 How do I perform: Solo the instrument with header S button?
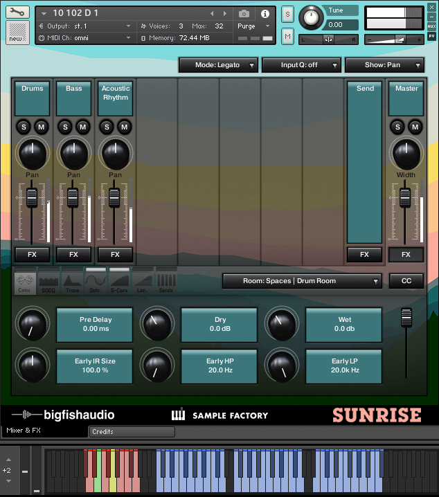[x=287, y=15]
